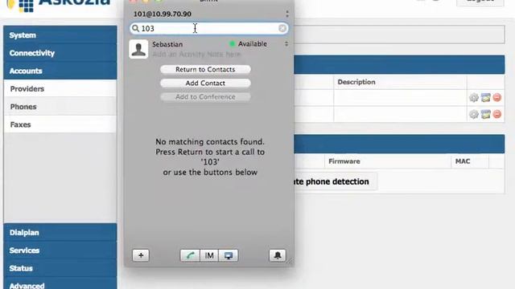The width and height of the screenshot is (515, 289).
Task: Open the stepper beside the Available status
Action: coord(286,44)
